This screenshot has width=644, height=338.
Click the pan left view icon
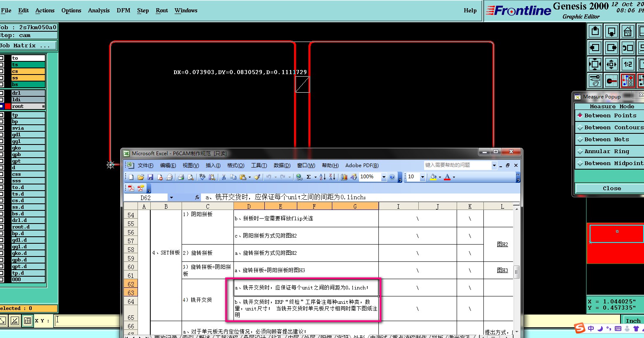click(x=595, y=48)
